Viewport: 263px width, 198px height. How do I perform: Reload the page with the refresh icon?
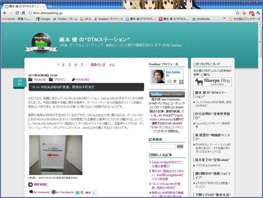[x=17, y=13]
